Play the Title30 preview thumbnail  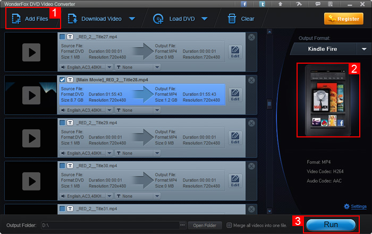31,181
